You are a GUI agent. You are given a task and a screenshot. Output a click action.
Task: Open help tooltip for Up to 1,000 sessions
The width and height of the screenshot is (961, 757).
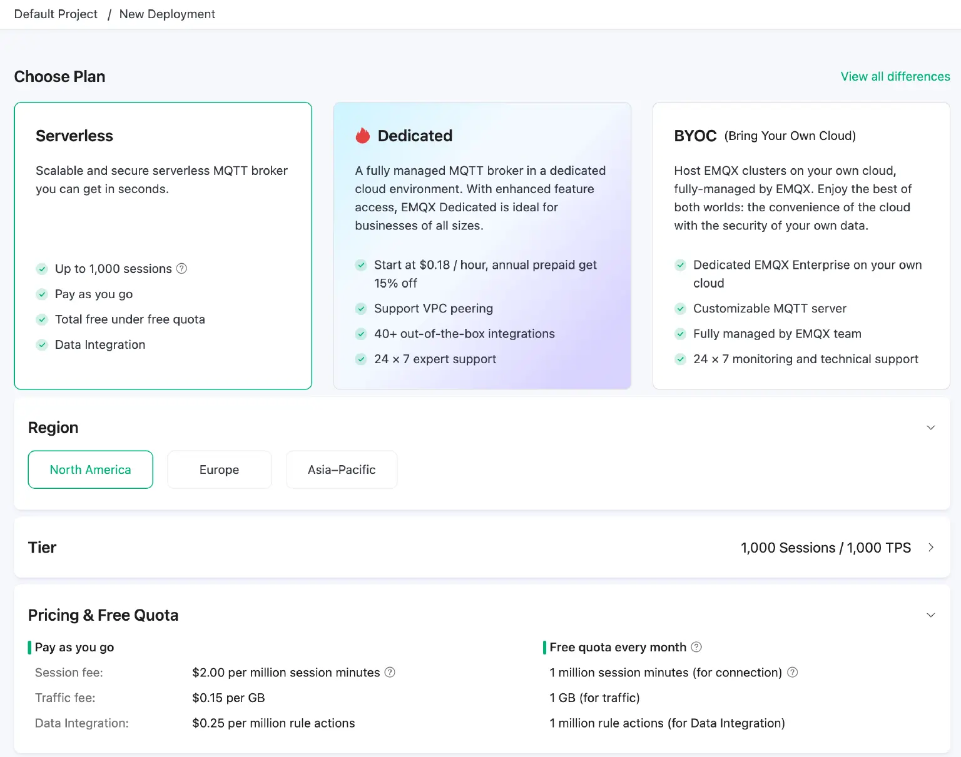pyautogui.click(x=181, y=269)
